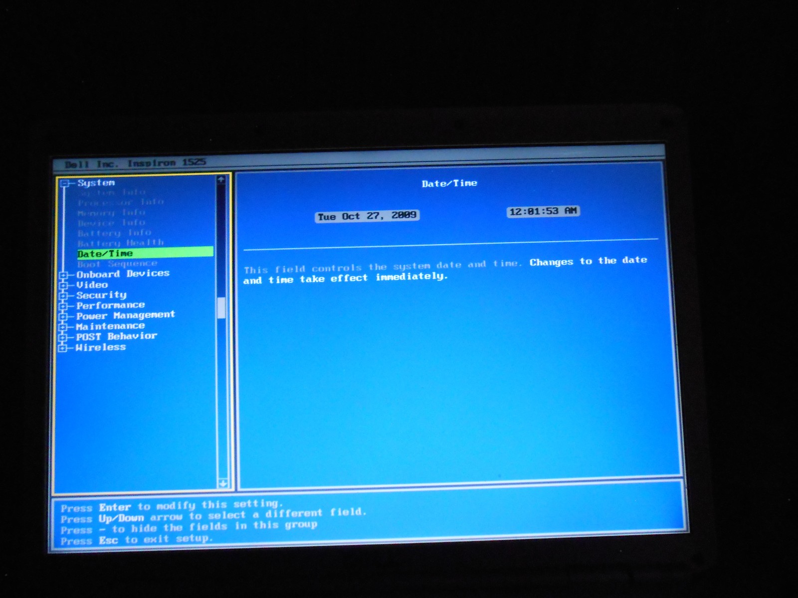Expand the Wireless group
The height and width of the screenshot is (598, 798).
(62, 348)
